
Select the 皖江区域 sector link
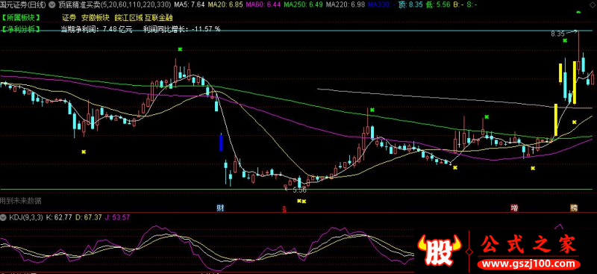point(128,17)
